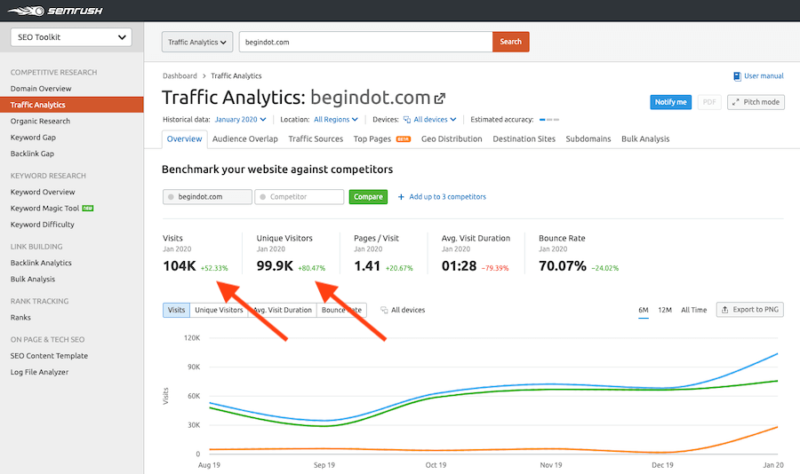Screen dimensions: 800x474
Task: Click the orange Search button
Action: tap(511, 42)
